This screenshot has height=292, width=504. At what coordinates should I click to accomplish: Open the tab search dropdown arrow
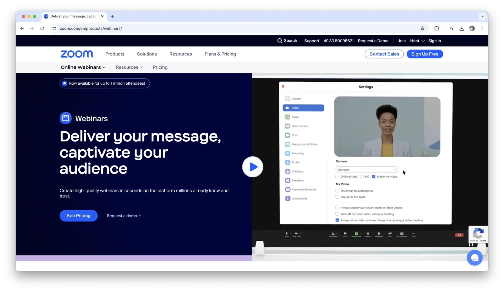pos(482,16)
